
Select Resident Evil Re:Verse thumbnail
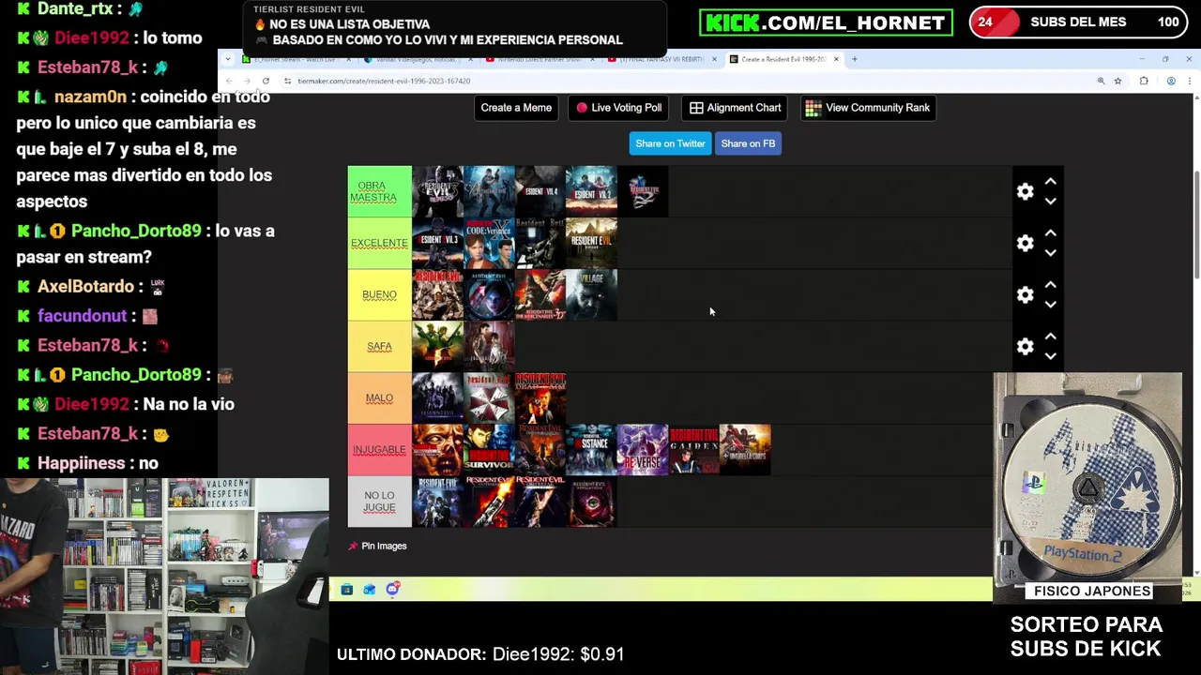tap(643, 449)
